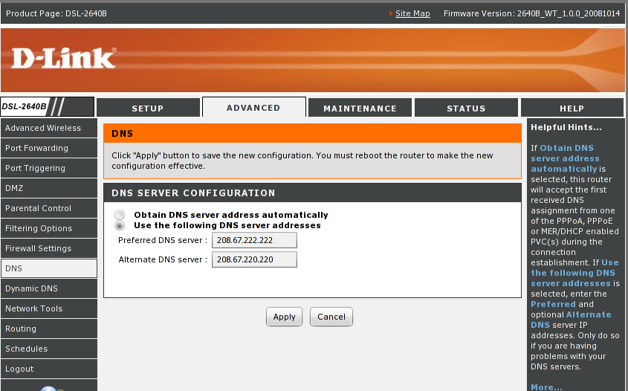The width and height of the screenshot is (628, 391).
Task: Select Obtain DNS server address automatically
Action: pos(120,215)
